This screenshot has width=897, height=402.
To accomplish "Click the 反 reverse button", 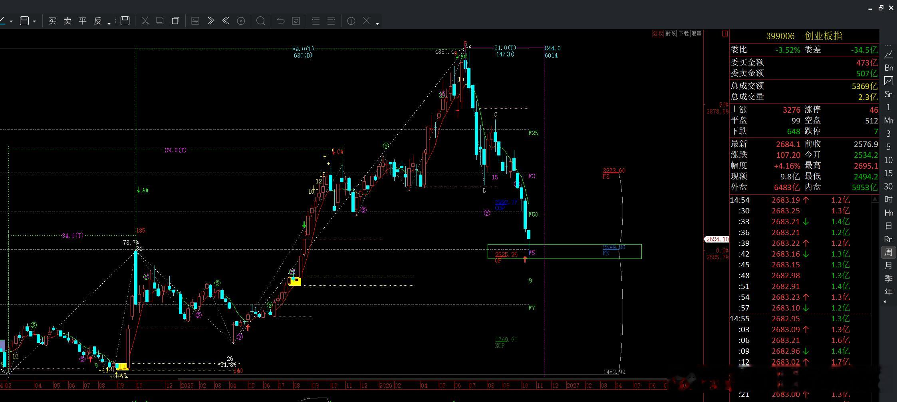I will (x=98, y=21).
